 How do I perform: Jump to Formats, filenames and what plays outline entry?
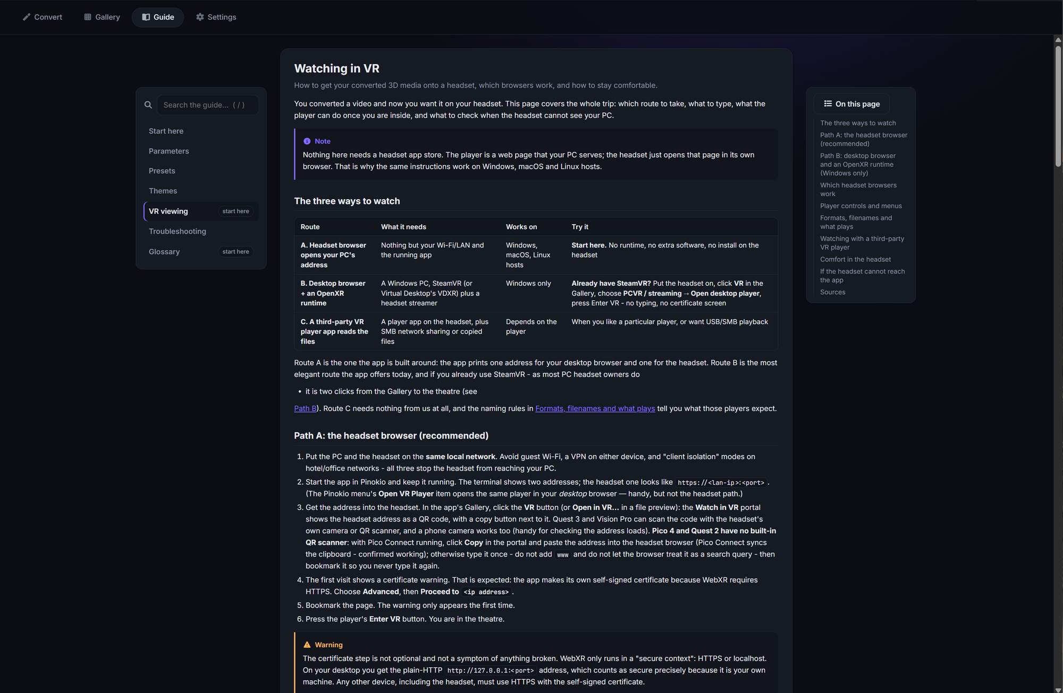(x=856, y=223)
